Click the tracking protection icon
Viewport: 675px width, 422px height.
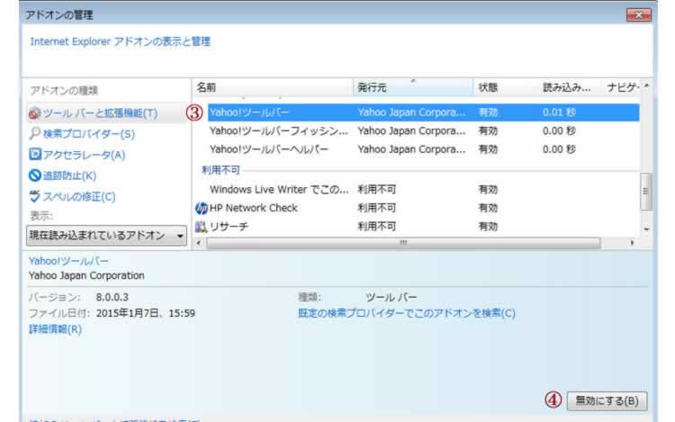pyautogui.click(x=35, y=175)
